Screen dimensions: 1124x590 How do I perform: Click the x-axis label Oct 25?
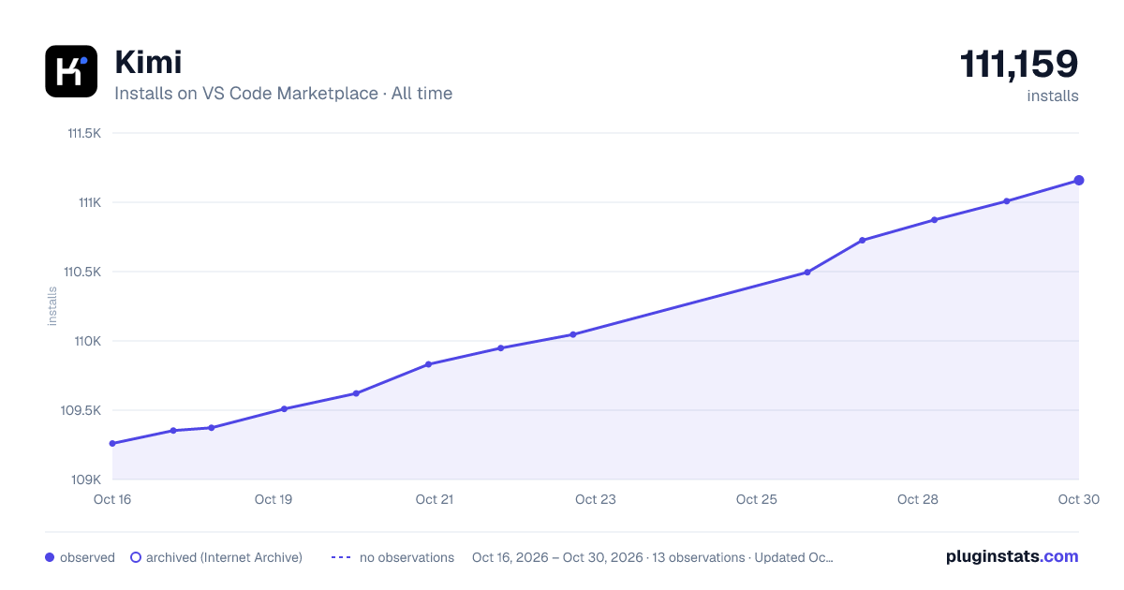click(757, 499)
